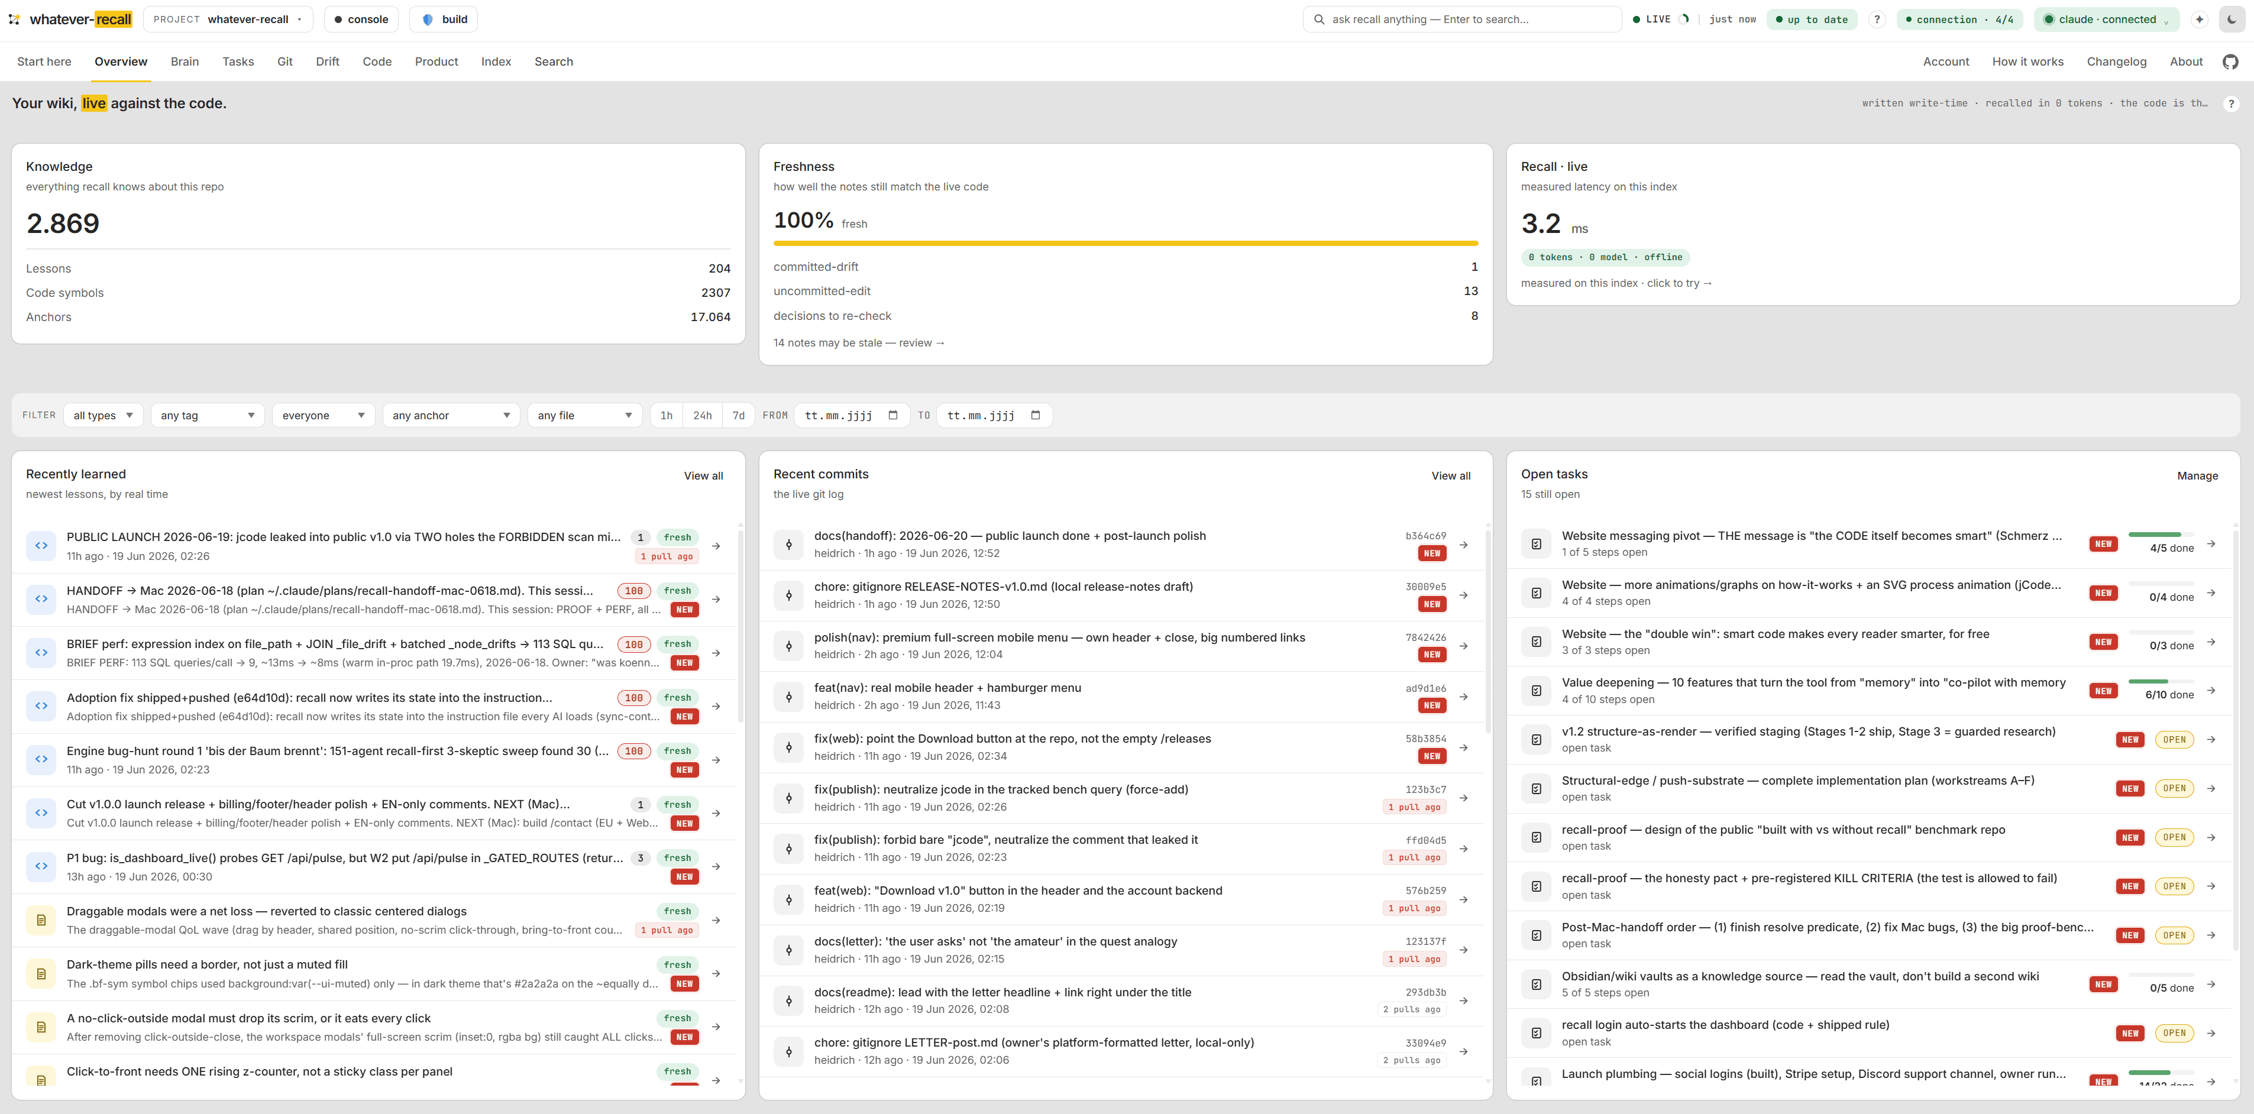The image size is (2254, 1114).
Task: Click the 4/5 done progress bar
Action: tap(2161, 534)
